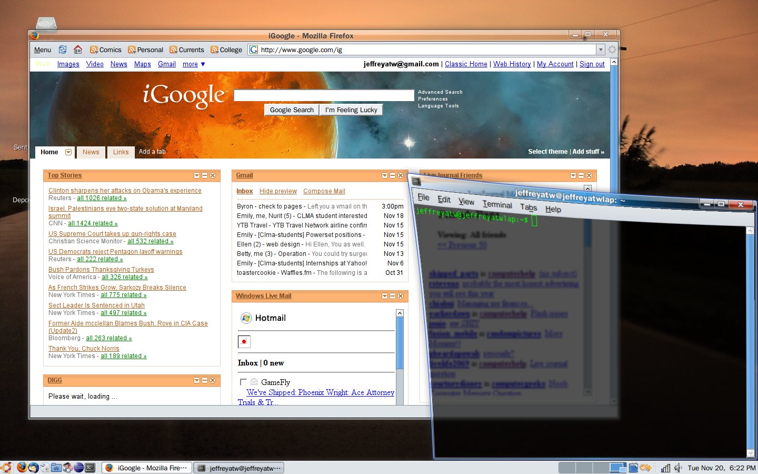Screen dimensions: 758x474
Task: Click the I'm Feeling Lucky button
Action: tap(351, 110)
